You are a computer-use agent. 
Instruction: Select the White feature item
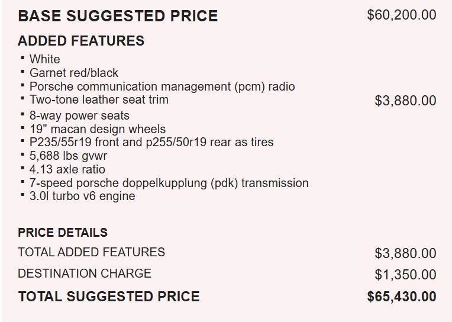click(x=44, y=59)
